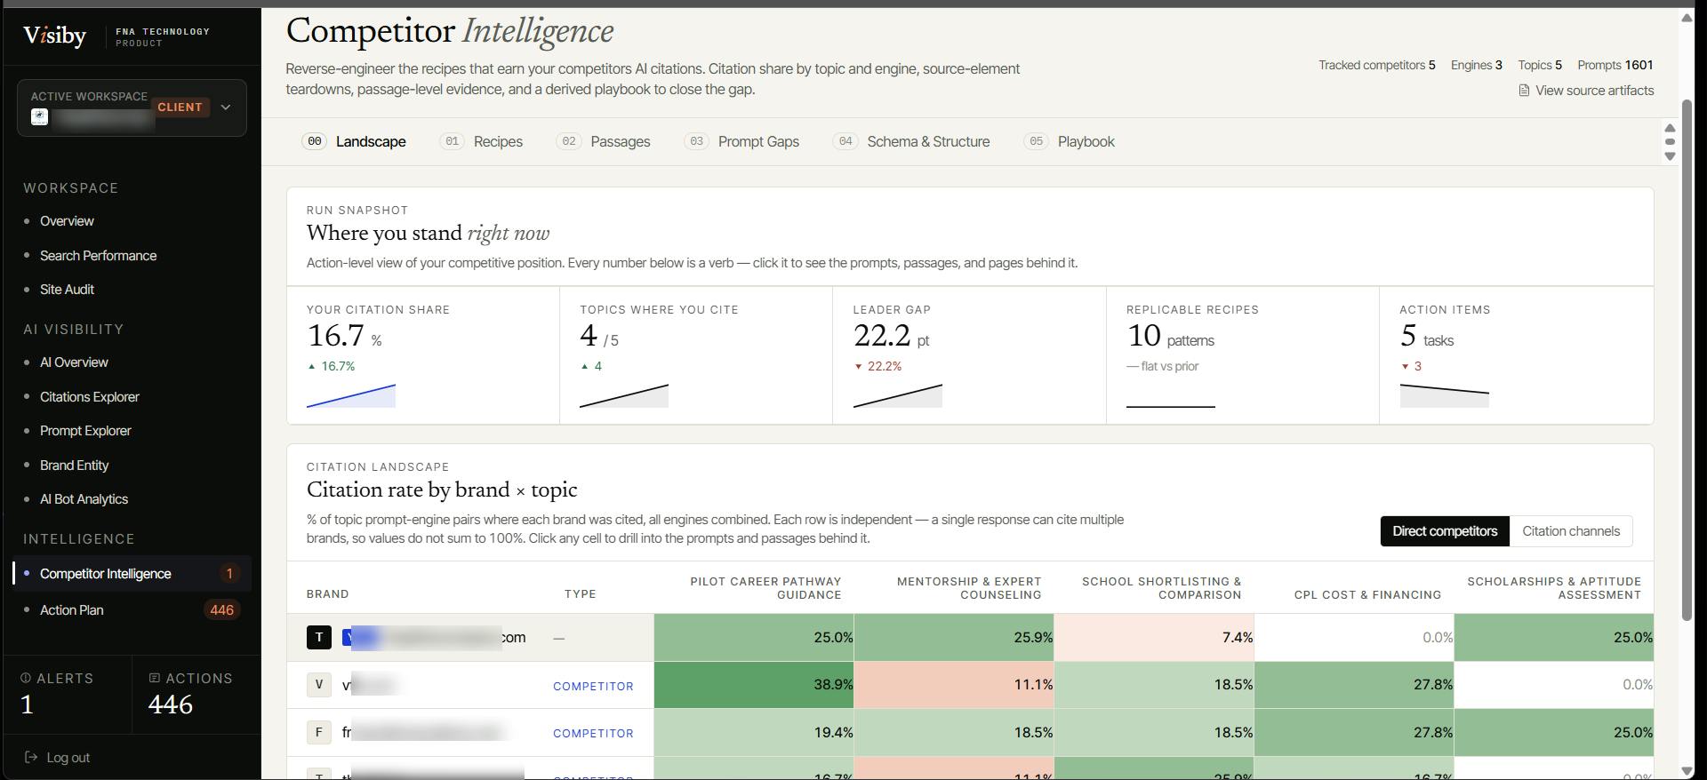Select the Direct competitors toggle
This screenshot has width=1707, height=780.
coord(1445,531)
